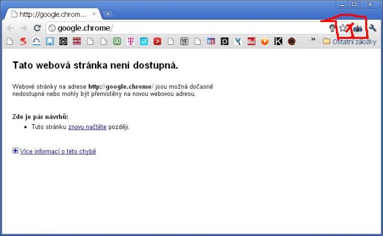Screen dimensions: 383x236
Task: Open blank bookmark right of MP SV icon
Action: pos(198,41)
